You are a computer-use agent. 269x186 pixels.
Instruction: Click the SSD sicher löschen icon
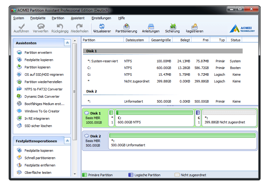click(19, 126)
